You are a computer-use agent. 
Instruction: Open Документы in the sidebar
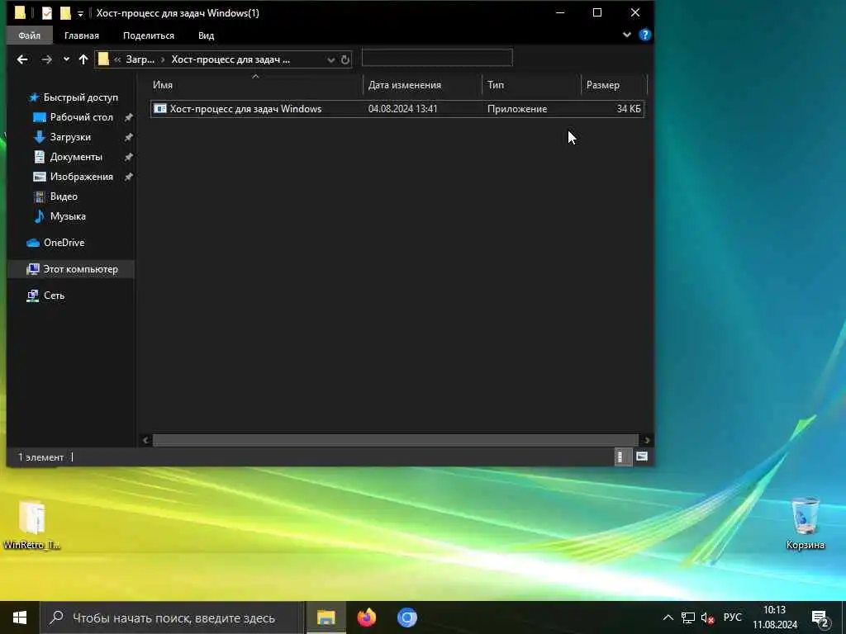[68, 157]
